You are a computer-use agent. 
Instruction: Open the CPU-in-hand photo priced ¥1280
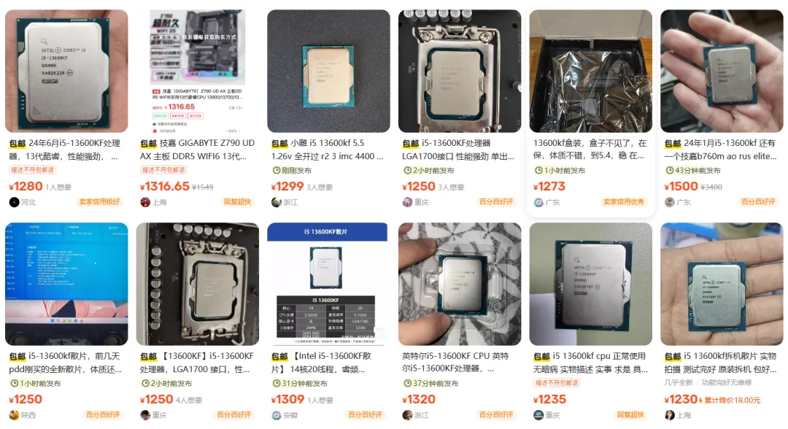(x=66, y=71)
